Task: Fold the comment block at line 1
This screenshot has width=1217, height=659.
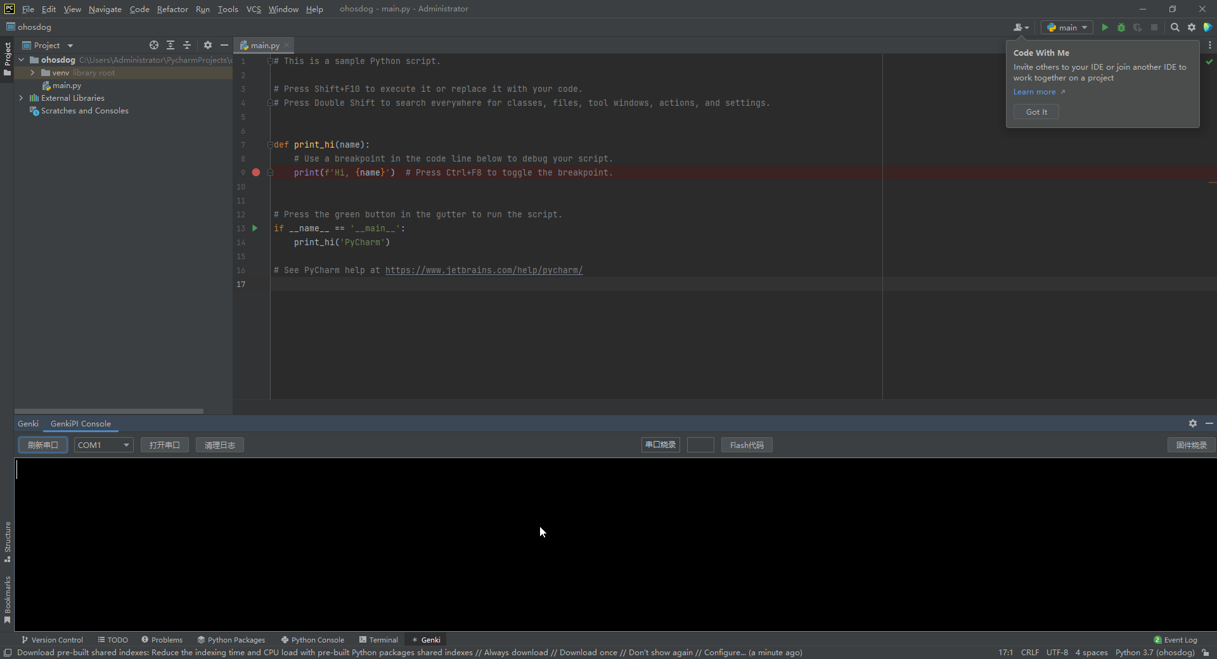Action: (270, 61)
